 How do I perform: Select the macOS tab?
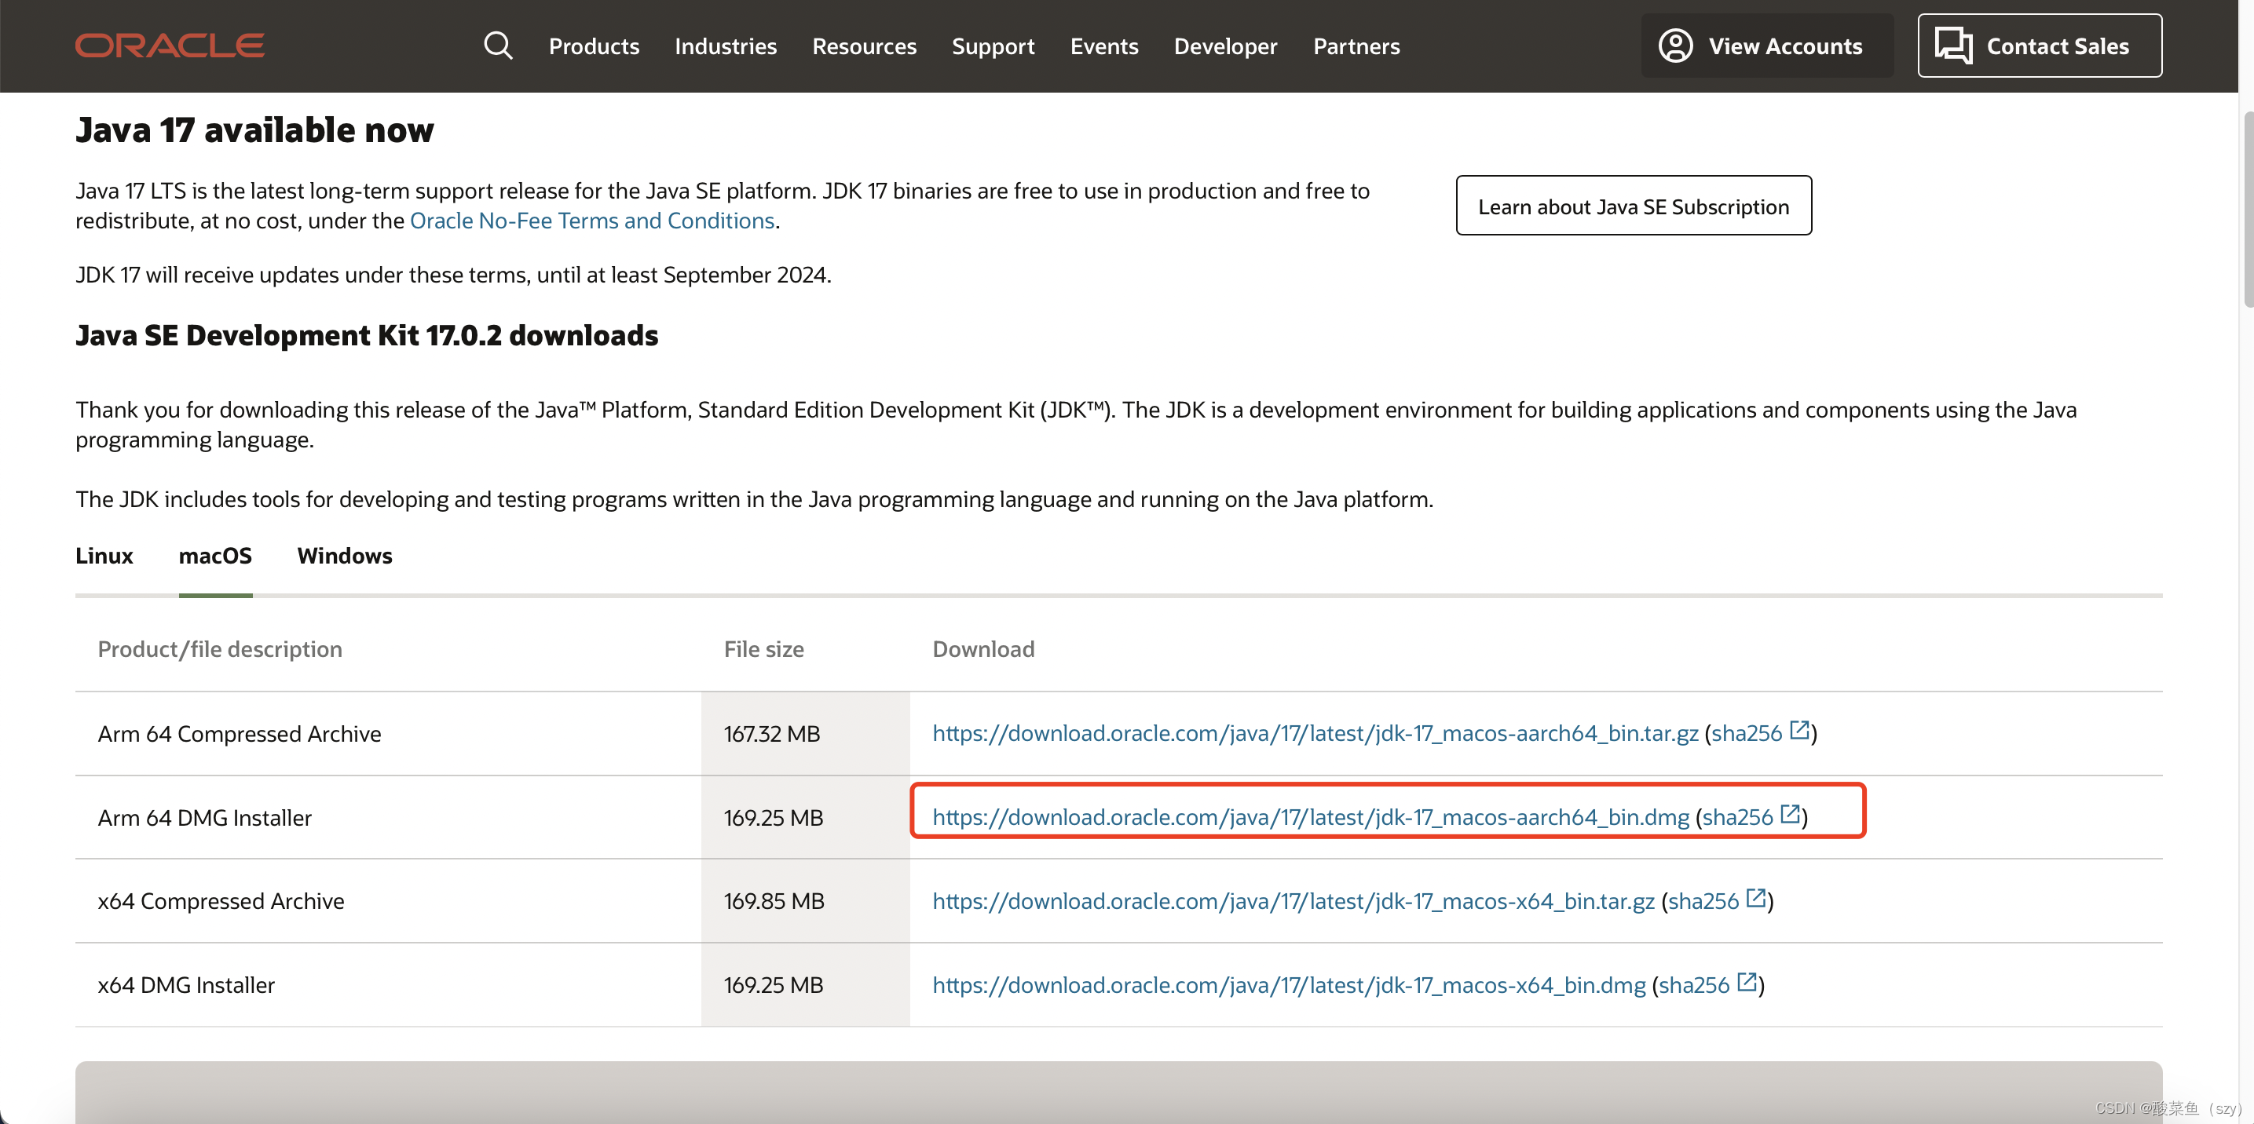pyautogui.click(x=215, y=557)
